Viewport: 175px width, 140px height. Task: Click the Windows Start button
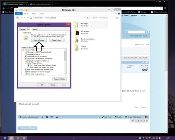coord(5,138)
